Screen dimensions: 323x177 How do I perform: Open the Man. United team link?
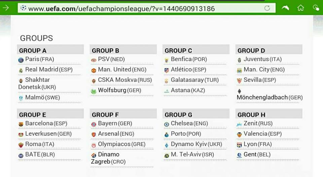coord(114,70)
